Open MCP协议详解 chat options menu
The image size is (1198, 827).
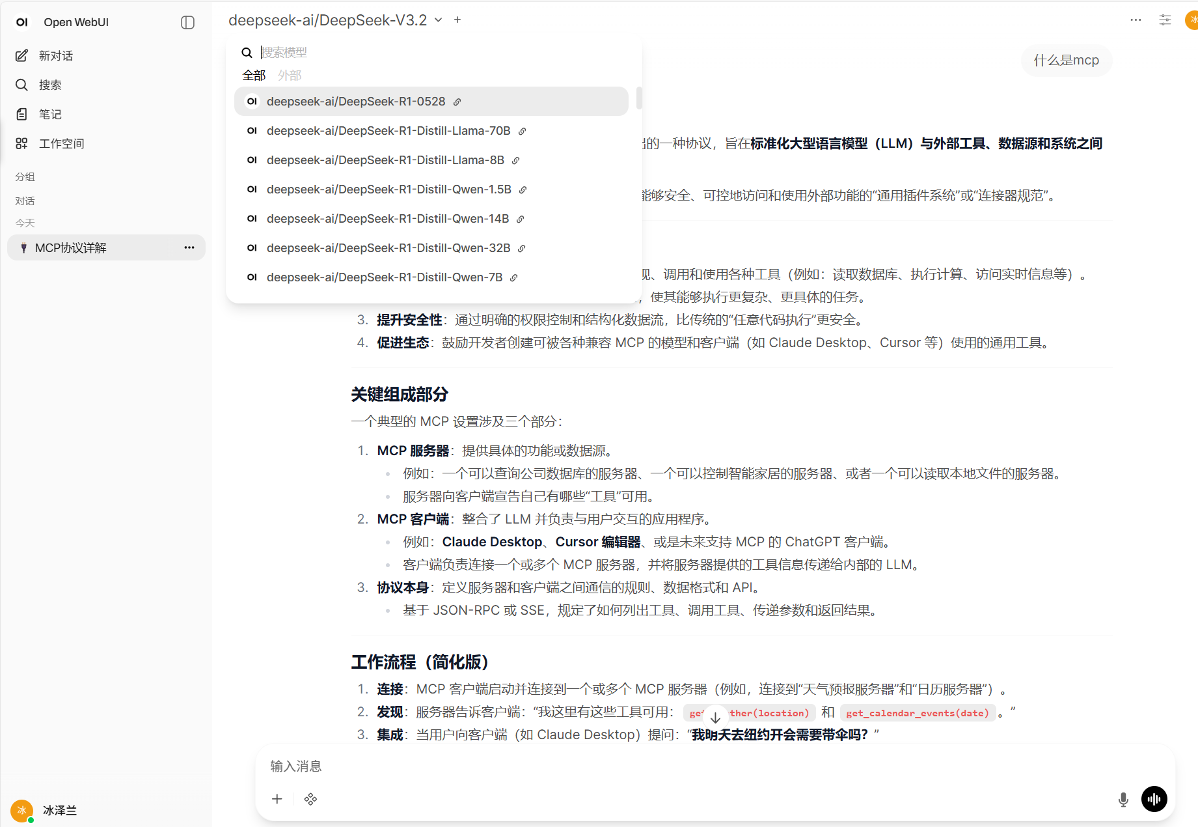(189, 247)
